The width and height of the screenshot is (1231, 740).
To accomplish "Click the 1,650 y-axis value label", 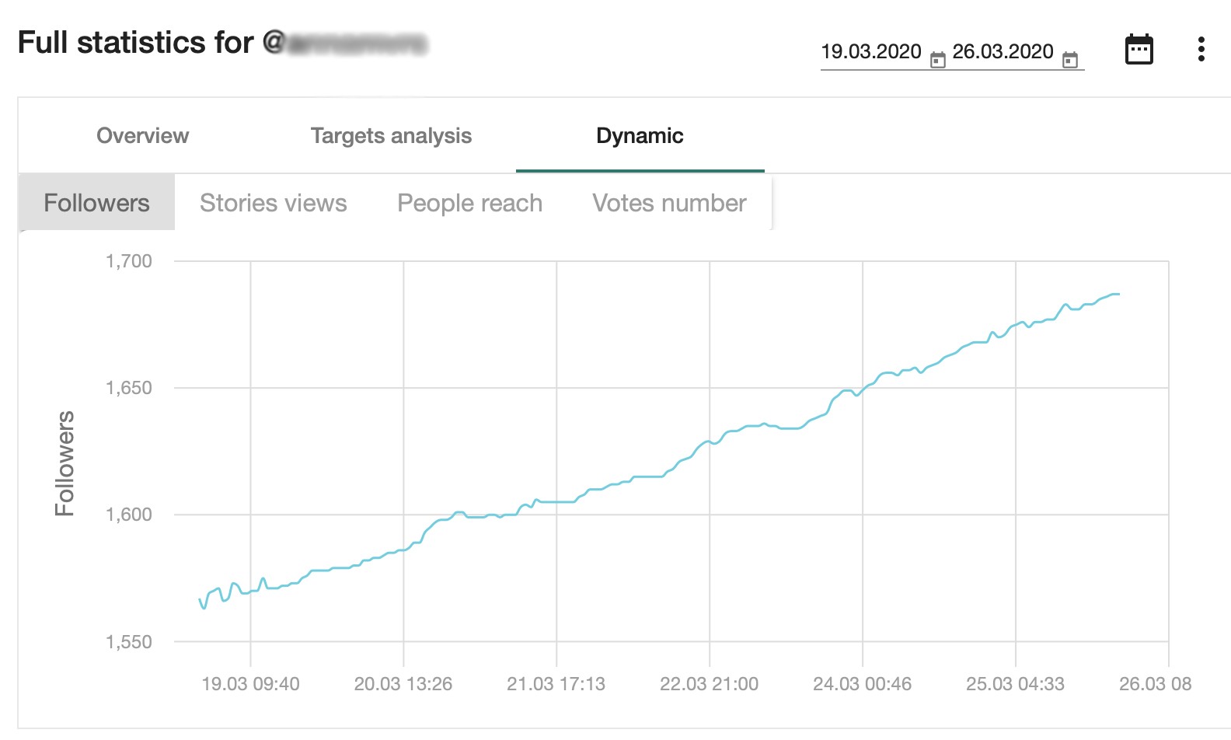I will point(129,388).
